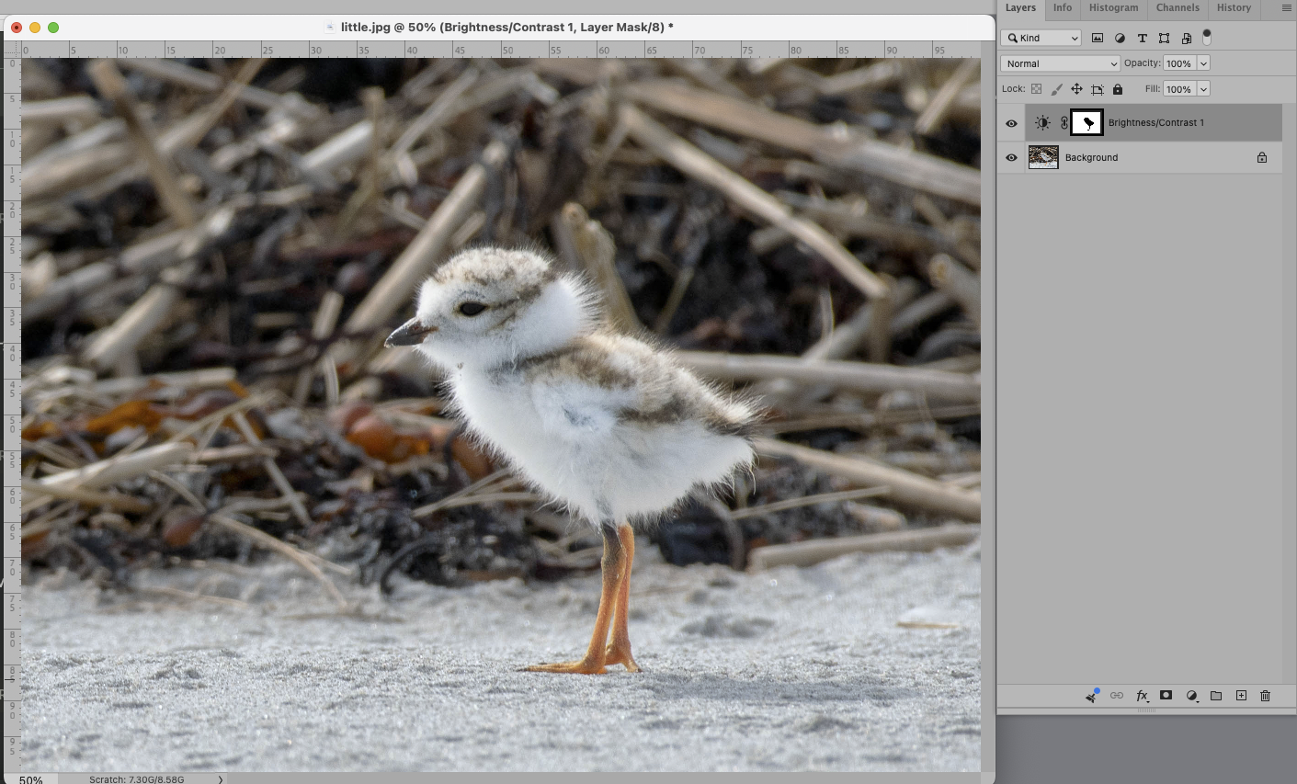
Task: Create a new layer
Action: coord(1241,696)
